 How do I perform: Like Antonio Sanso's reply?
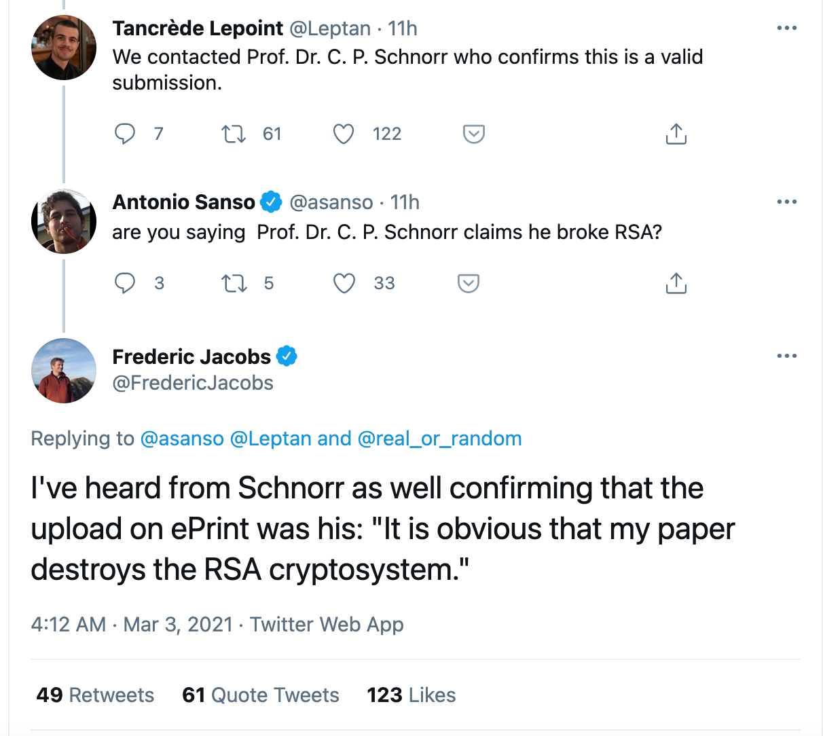click(x=344, y=283)
